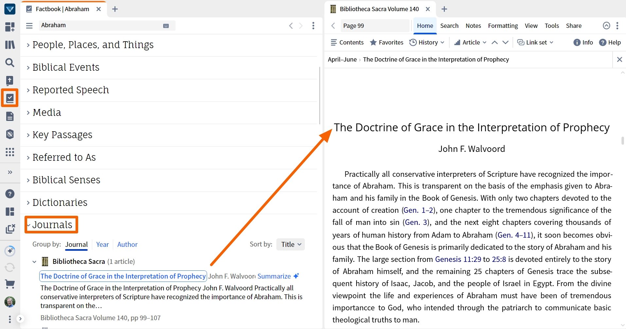Open the Search magnifier in sidebar

(x=10, y=62)
